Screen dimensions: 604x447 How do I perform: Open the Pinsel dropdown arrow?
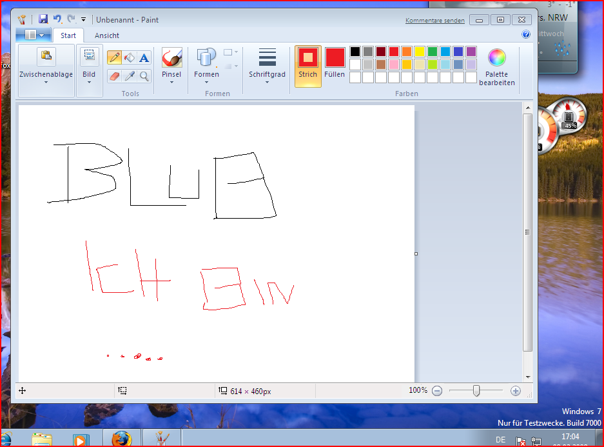click(x=171, y=82)
